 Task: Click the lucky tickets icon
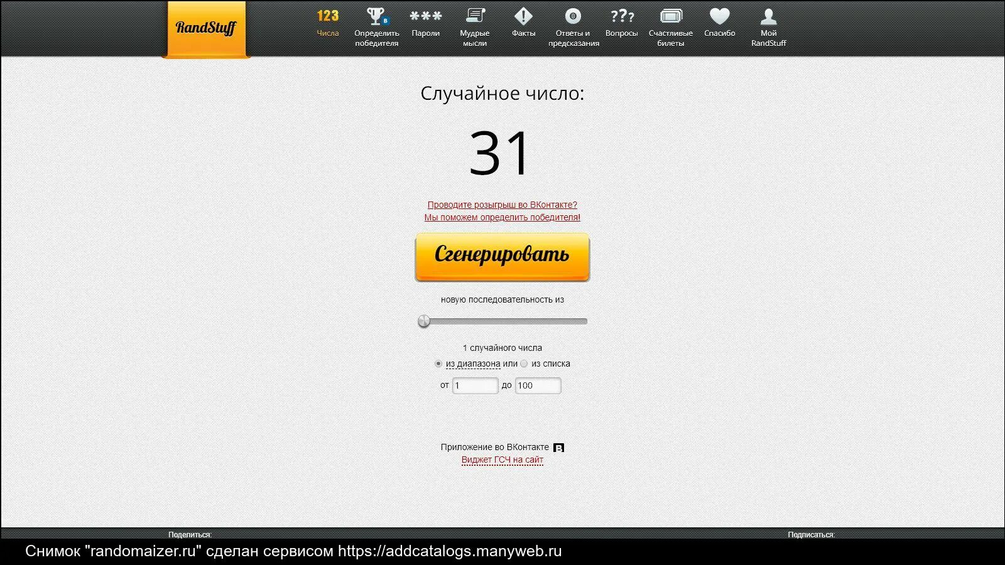(671, 16)
